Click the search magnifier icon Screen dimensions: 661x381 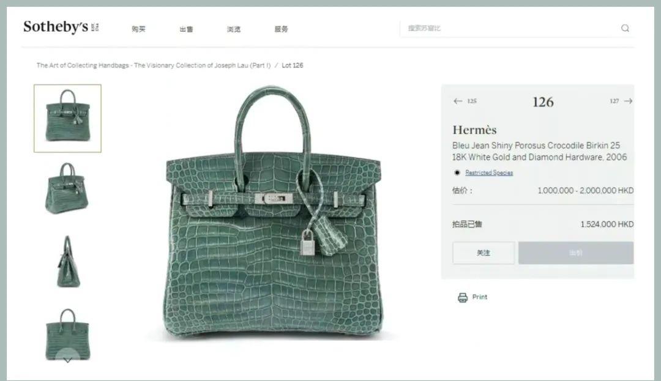(x=625, y=28)
